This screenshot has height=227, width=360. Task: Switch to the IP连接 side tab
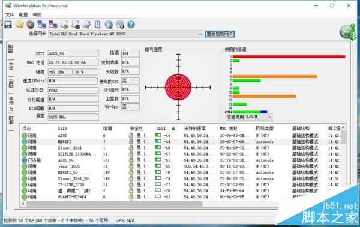[x=11, y=103]
